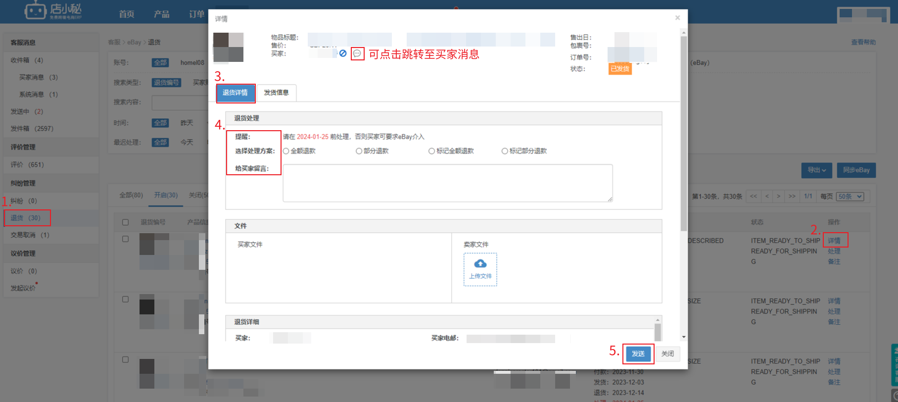Select the 开启(30) list tab
The width and height of the screenshot is (898, 402).
(166, 196)
